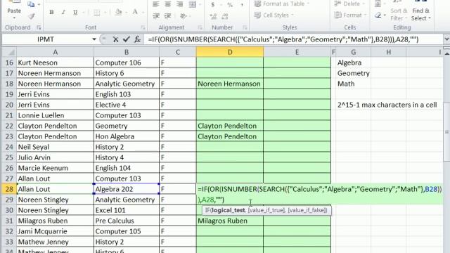Click the Merge & Center icon
Image resolution: width=450 pixels, height=253 pixels.
pos(193,4)
